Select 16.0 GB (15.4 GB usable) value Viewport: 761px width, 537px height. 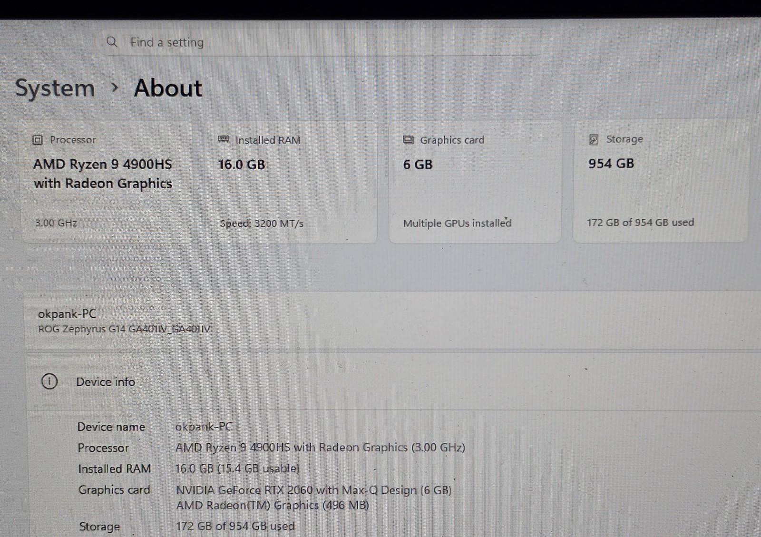[238, 469]
